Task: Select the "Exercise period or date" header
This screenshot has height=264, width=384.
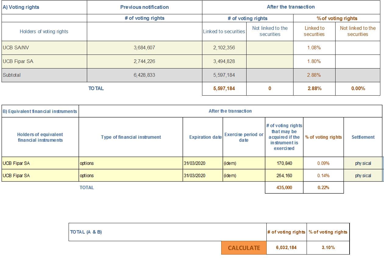Action: (244, 137)
